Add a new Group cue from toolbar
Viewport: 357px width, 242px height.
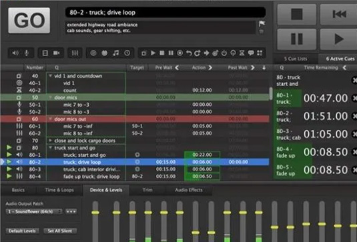(143, 53)
